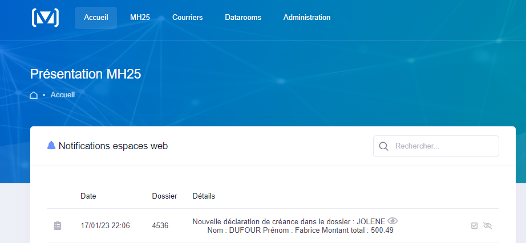Open the Datarooms menu
The image size is (526, 243).
pyautogui.click(x=243, y=18)
